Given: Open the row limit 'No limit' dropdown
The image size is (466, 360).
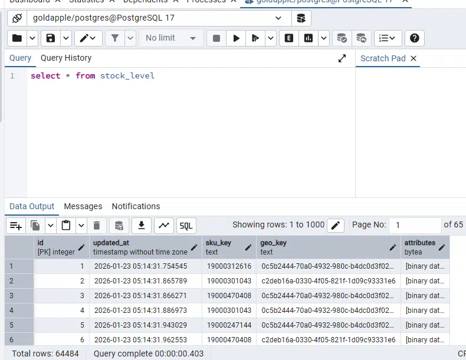Looking at the screenshot, I should point(170,38).
